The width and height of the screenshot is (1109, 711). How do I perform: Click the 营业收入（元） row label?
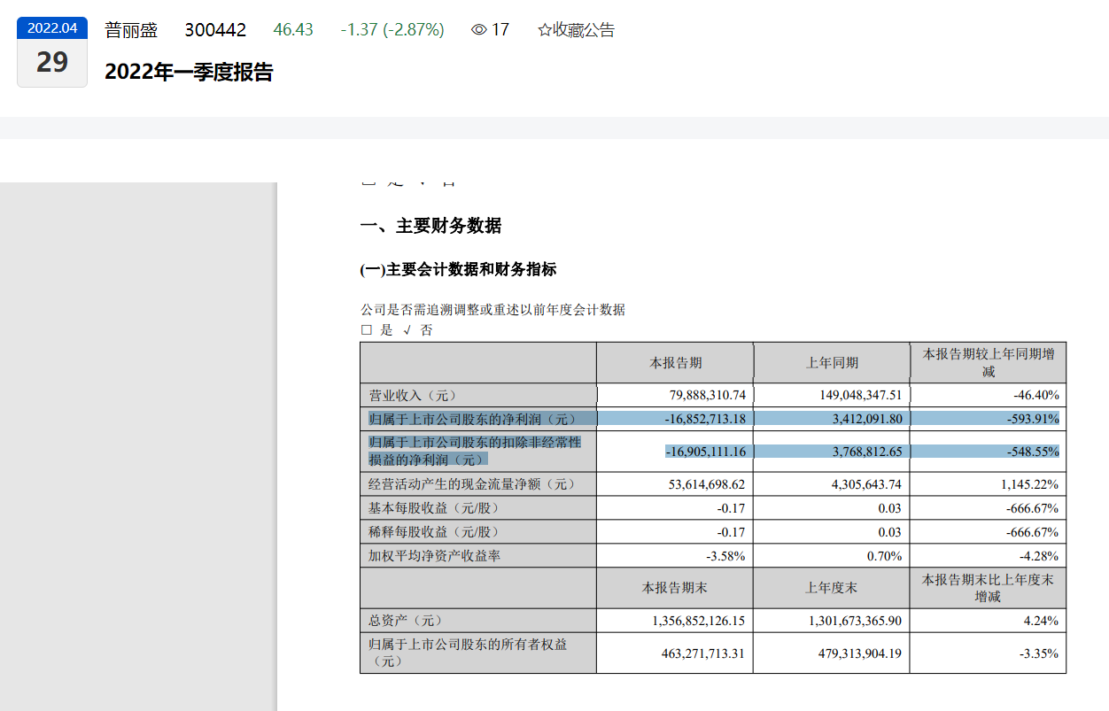coord(413,396)
